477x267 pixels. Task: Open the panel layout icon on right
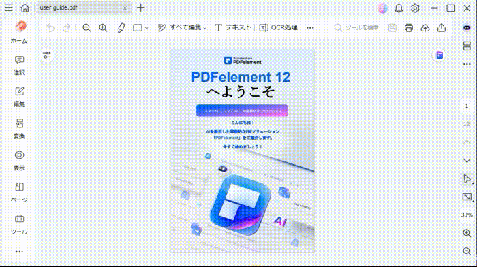(x=467, y=46)
